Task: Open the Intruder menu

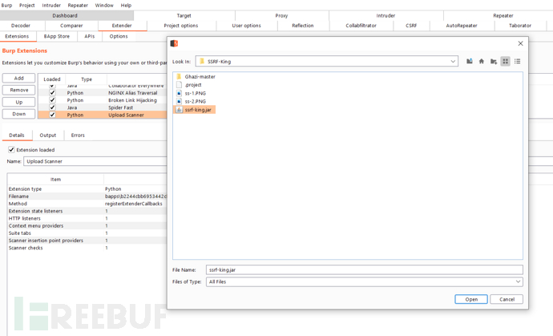Action: pyautogui.click(x=51, y=6)
